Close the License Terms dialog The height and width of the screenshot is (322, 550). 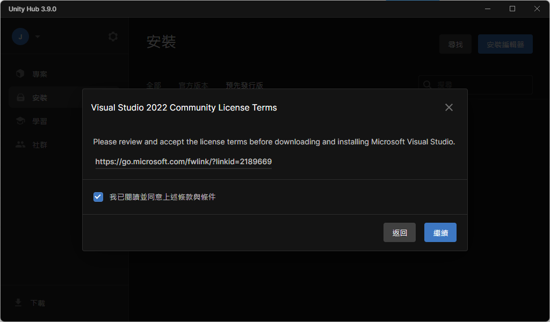[x=448, y=107]
